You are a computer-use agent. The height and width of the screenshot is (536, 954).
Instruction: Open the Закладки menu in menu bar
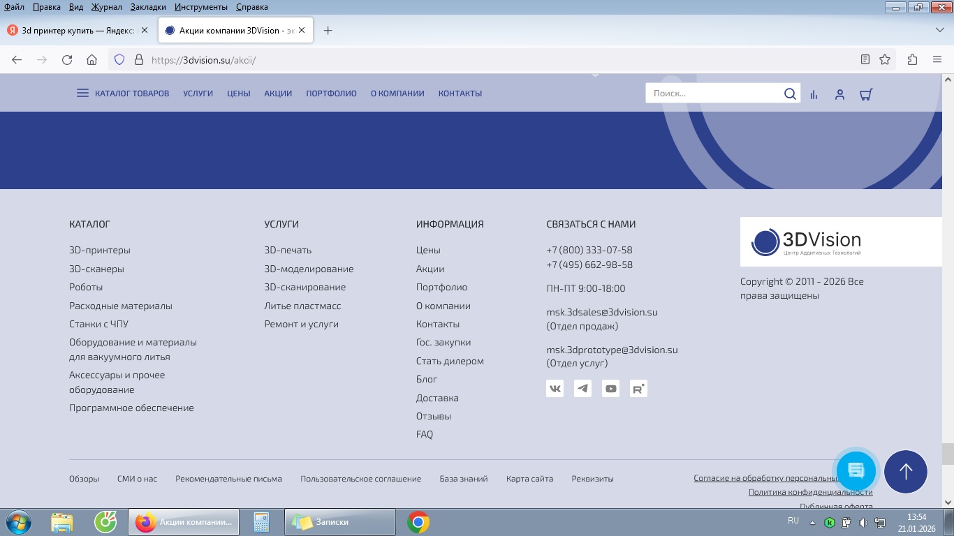click(x=148, y=7)
